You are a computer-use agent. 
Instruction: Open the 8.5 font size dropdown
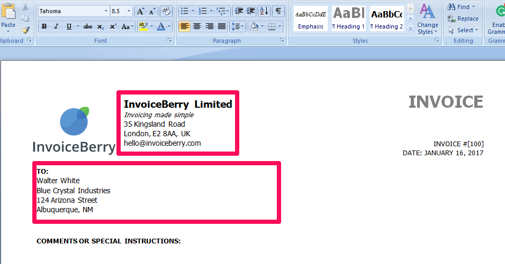[x=129, y=11]
